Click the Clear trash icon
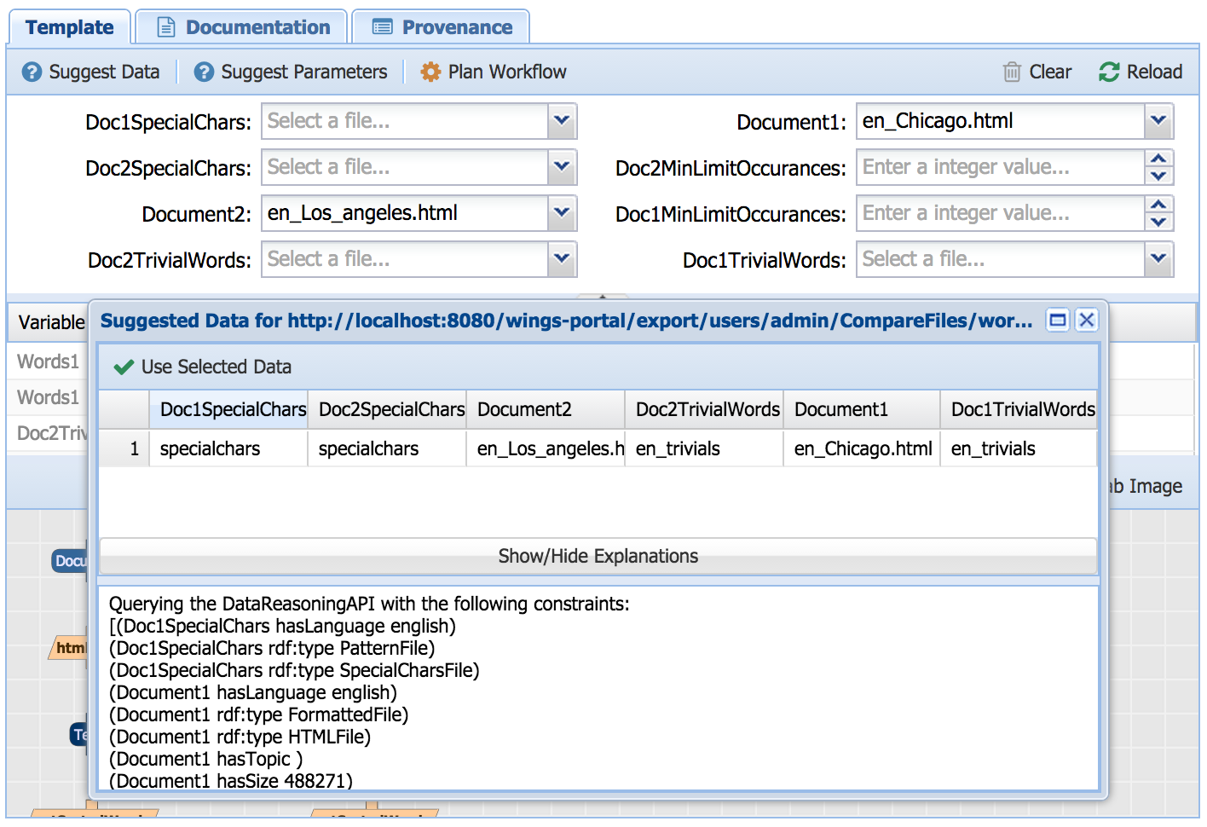This screenshot has height=827, width=1207. (x=1012, y=72)
